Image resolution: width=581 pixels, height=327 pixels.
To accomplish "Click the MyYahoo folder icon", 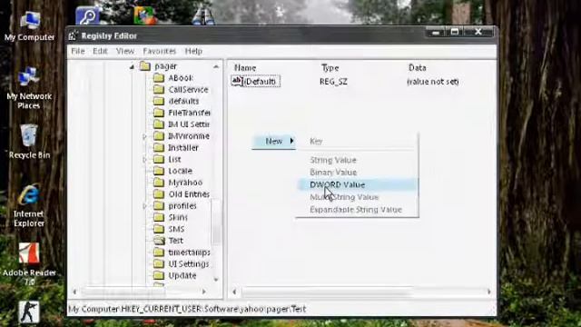I will pyautogui.click(x=159, y=183).
